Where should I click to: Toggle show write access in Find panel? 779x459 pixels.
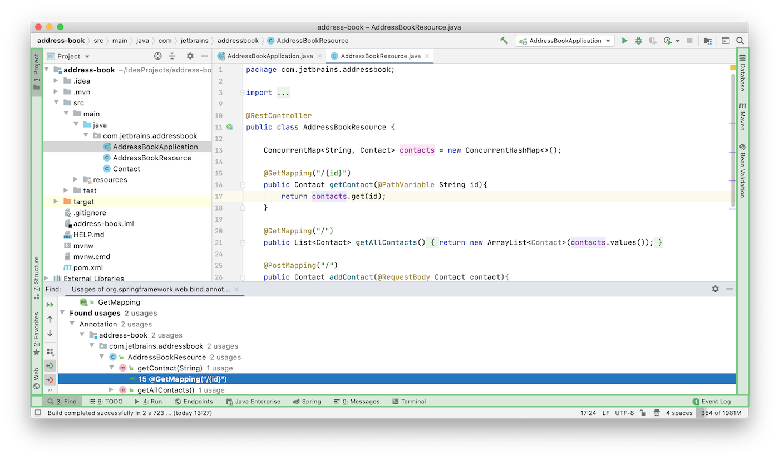(50, 380)
